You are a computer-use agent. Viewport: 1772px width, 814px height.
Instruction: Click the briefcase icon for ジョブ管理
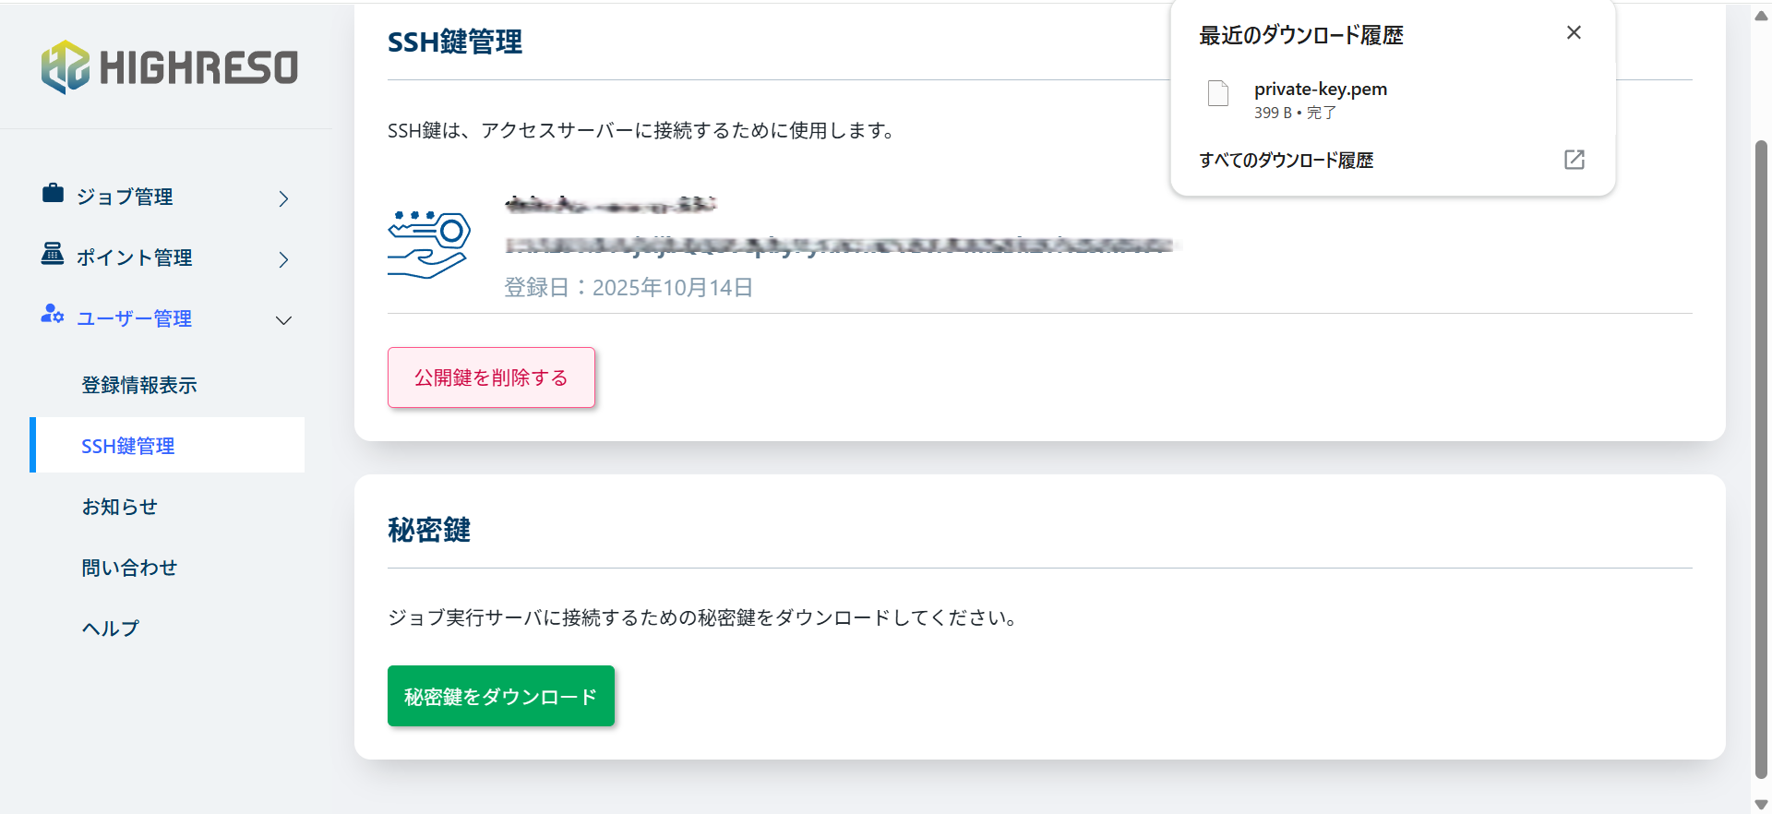click(x=53, y=194)
